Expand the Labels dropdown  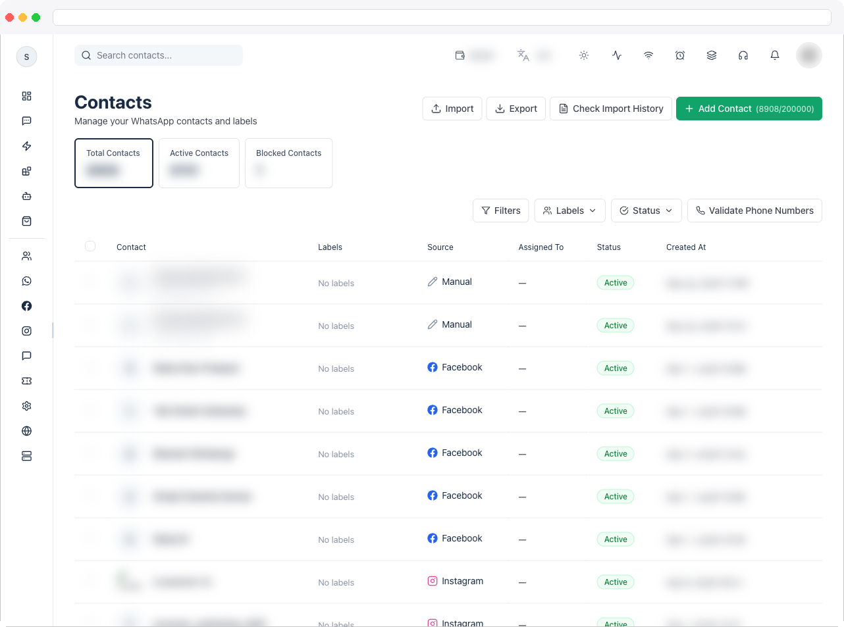point(569,211)
